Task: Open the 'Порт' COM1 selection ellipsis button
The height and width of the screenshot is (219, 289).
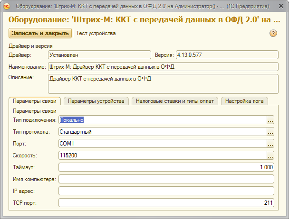Action: [x=270, y=144]
